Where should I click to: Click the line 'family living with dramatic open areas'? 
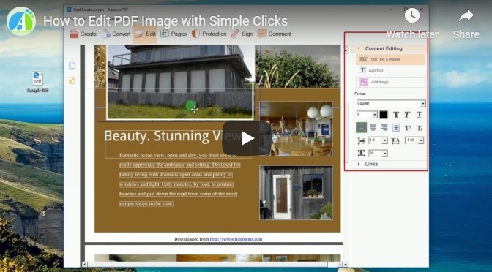point(176,175)
